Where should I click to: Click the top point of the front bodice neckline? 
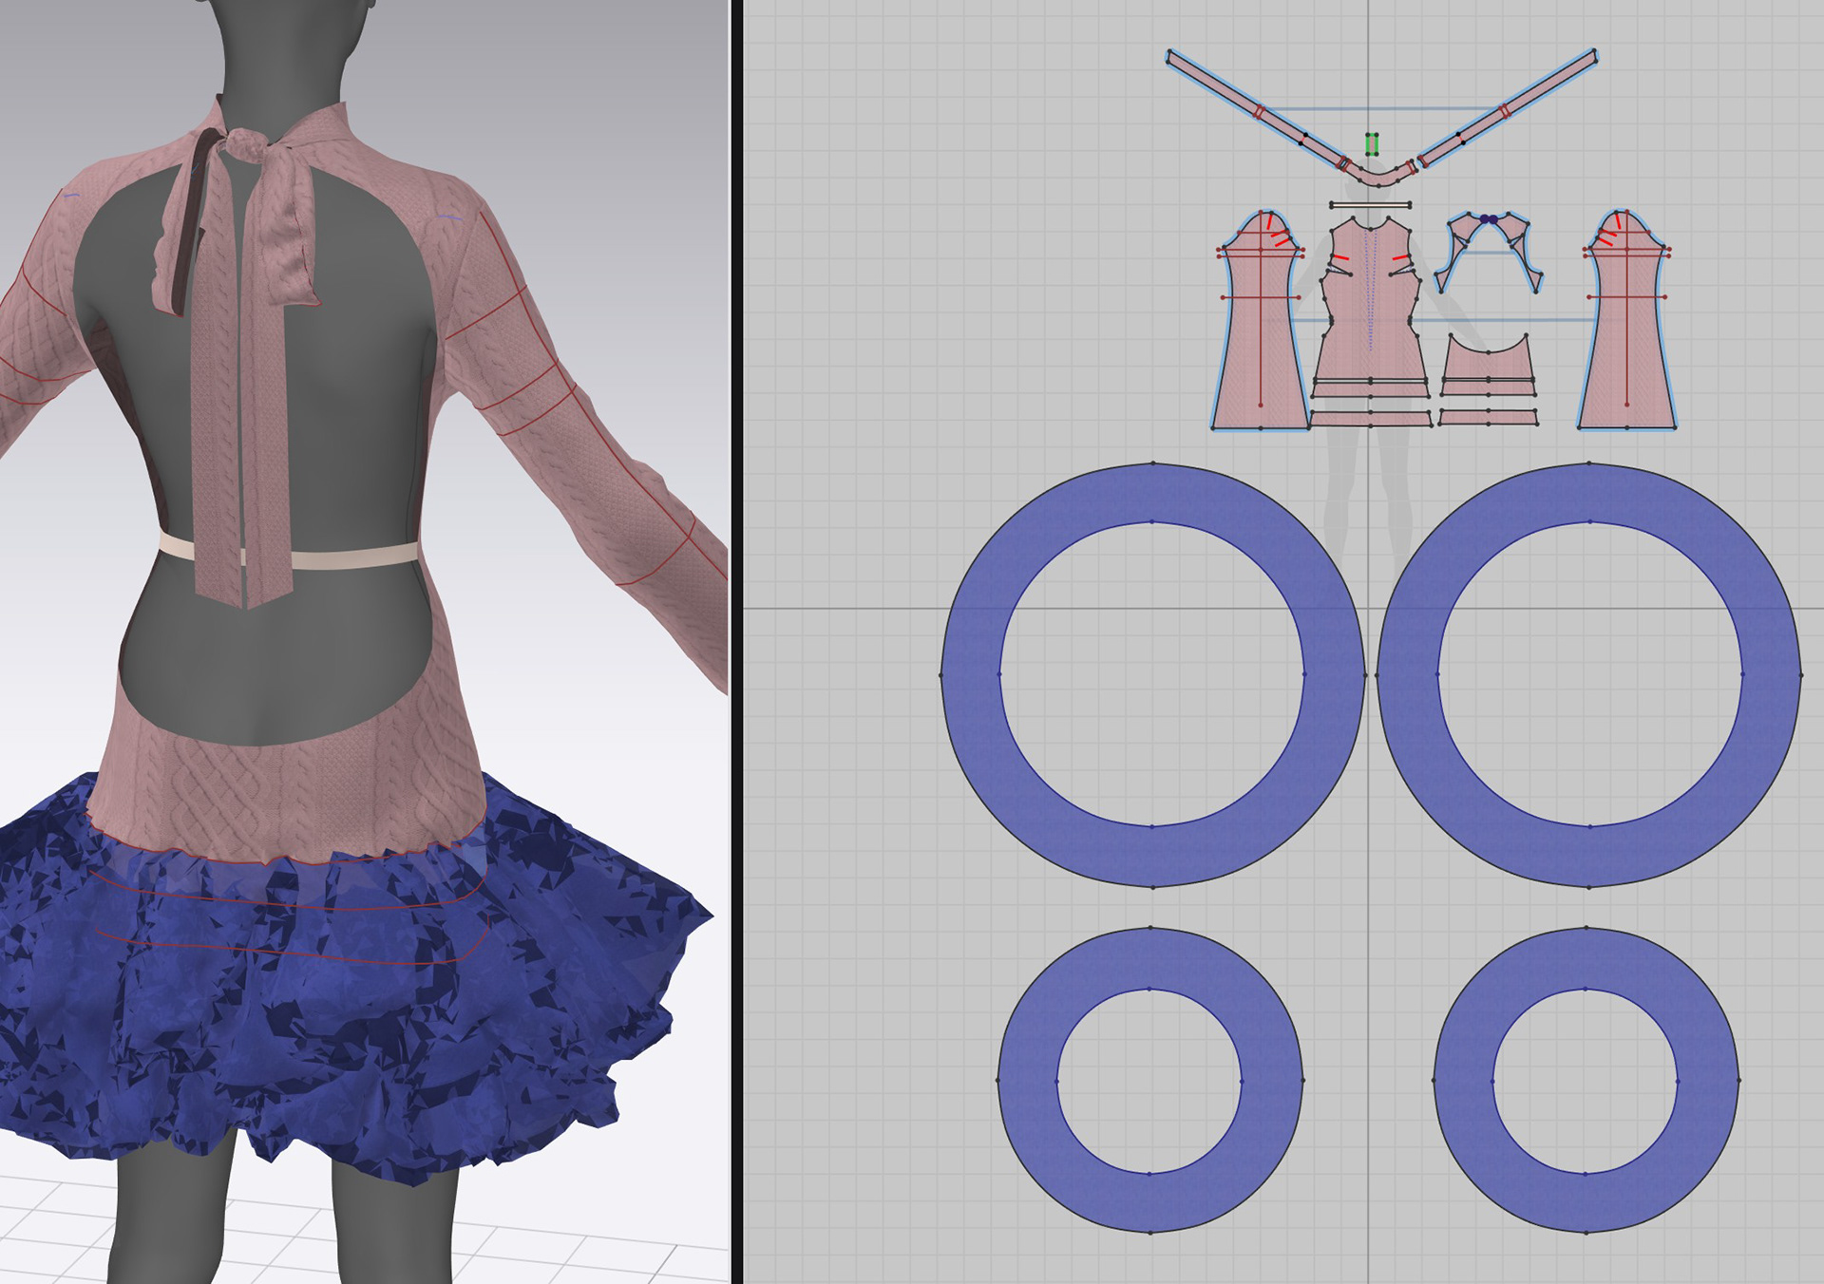coord(1369,228)
